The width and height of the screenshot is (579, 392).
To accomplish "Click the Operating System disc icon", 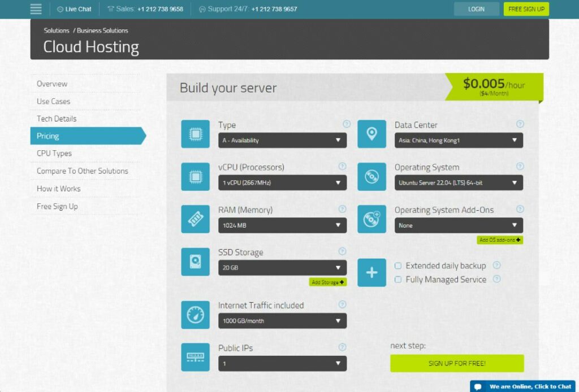I will click(371, 177).
